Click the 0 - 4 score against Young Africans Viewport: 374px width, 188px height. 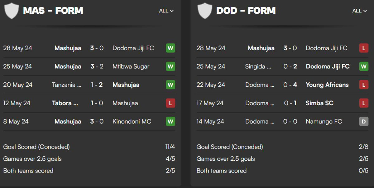coord(290,85)
